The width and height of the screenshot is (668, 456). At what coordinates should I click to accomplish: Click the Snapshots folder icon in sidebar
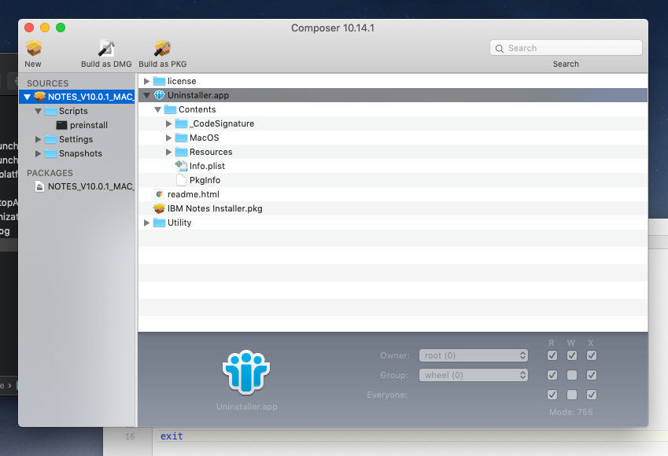point(50,153)
